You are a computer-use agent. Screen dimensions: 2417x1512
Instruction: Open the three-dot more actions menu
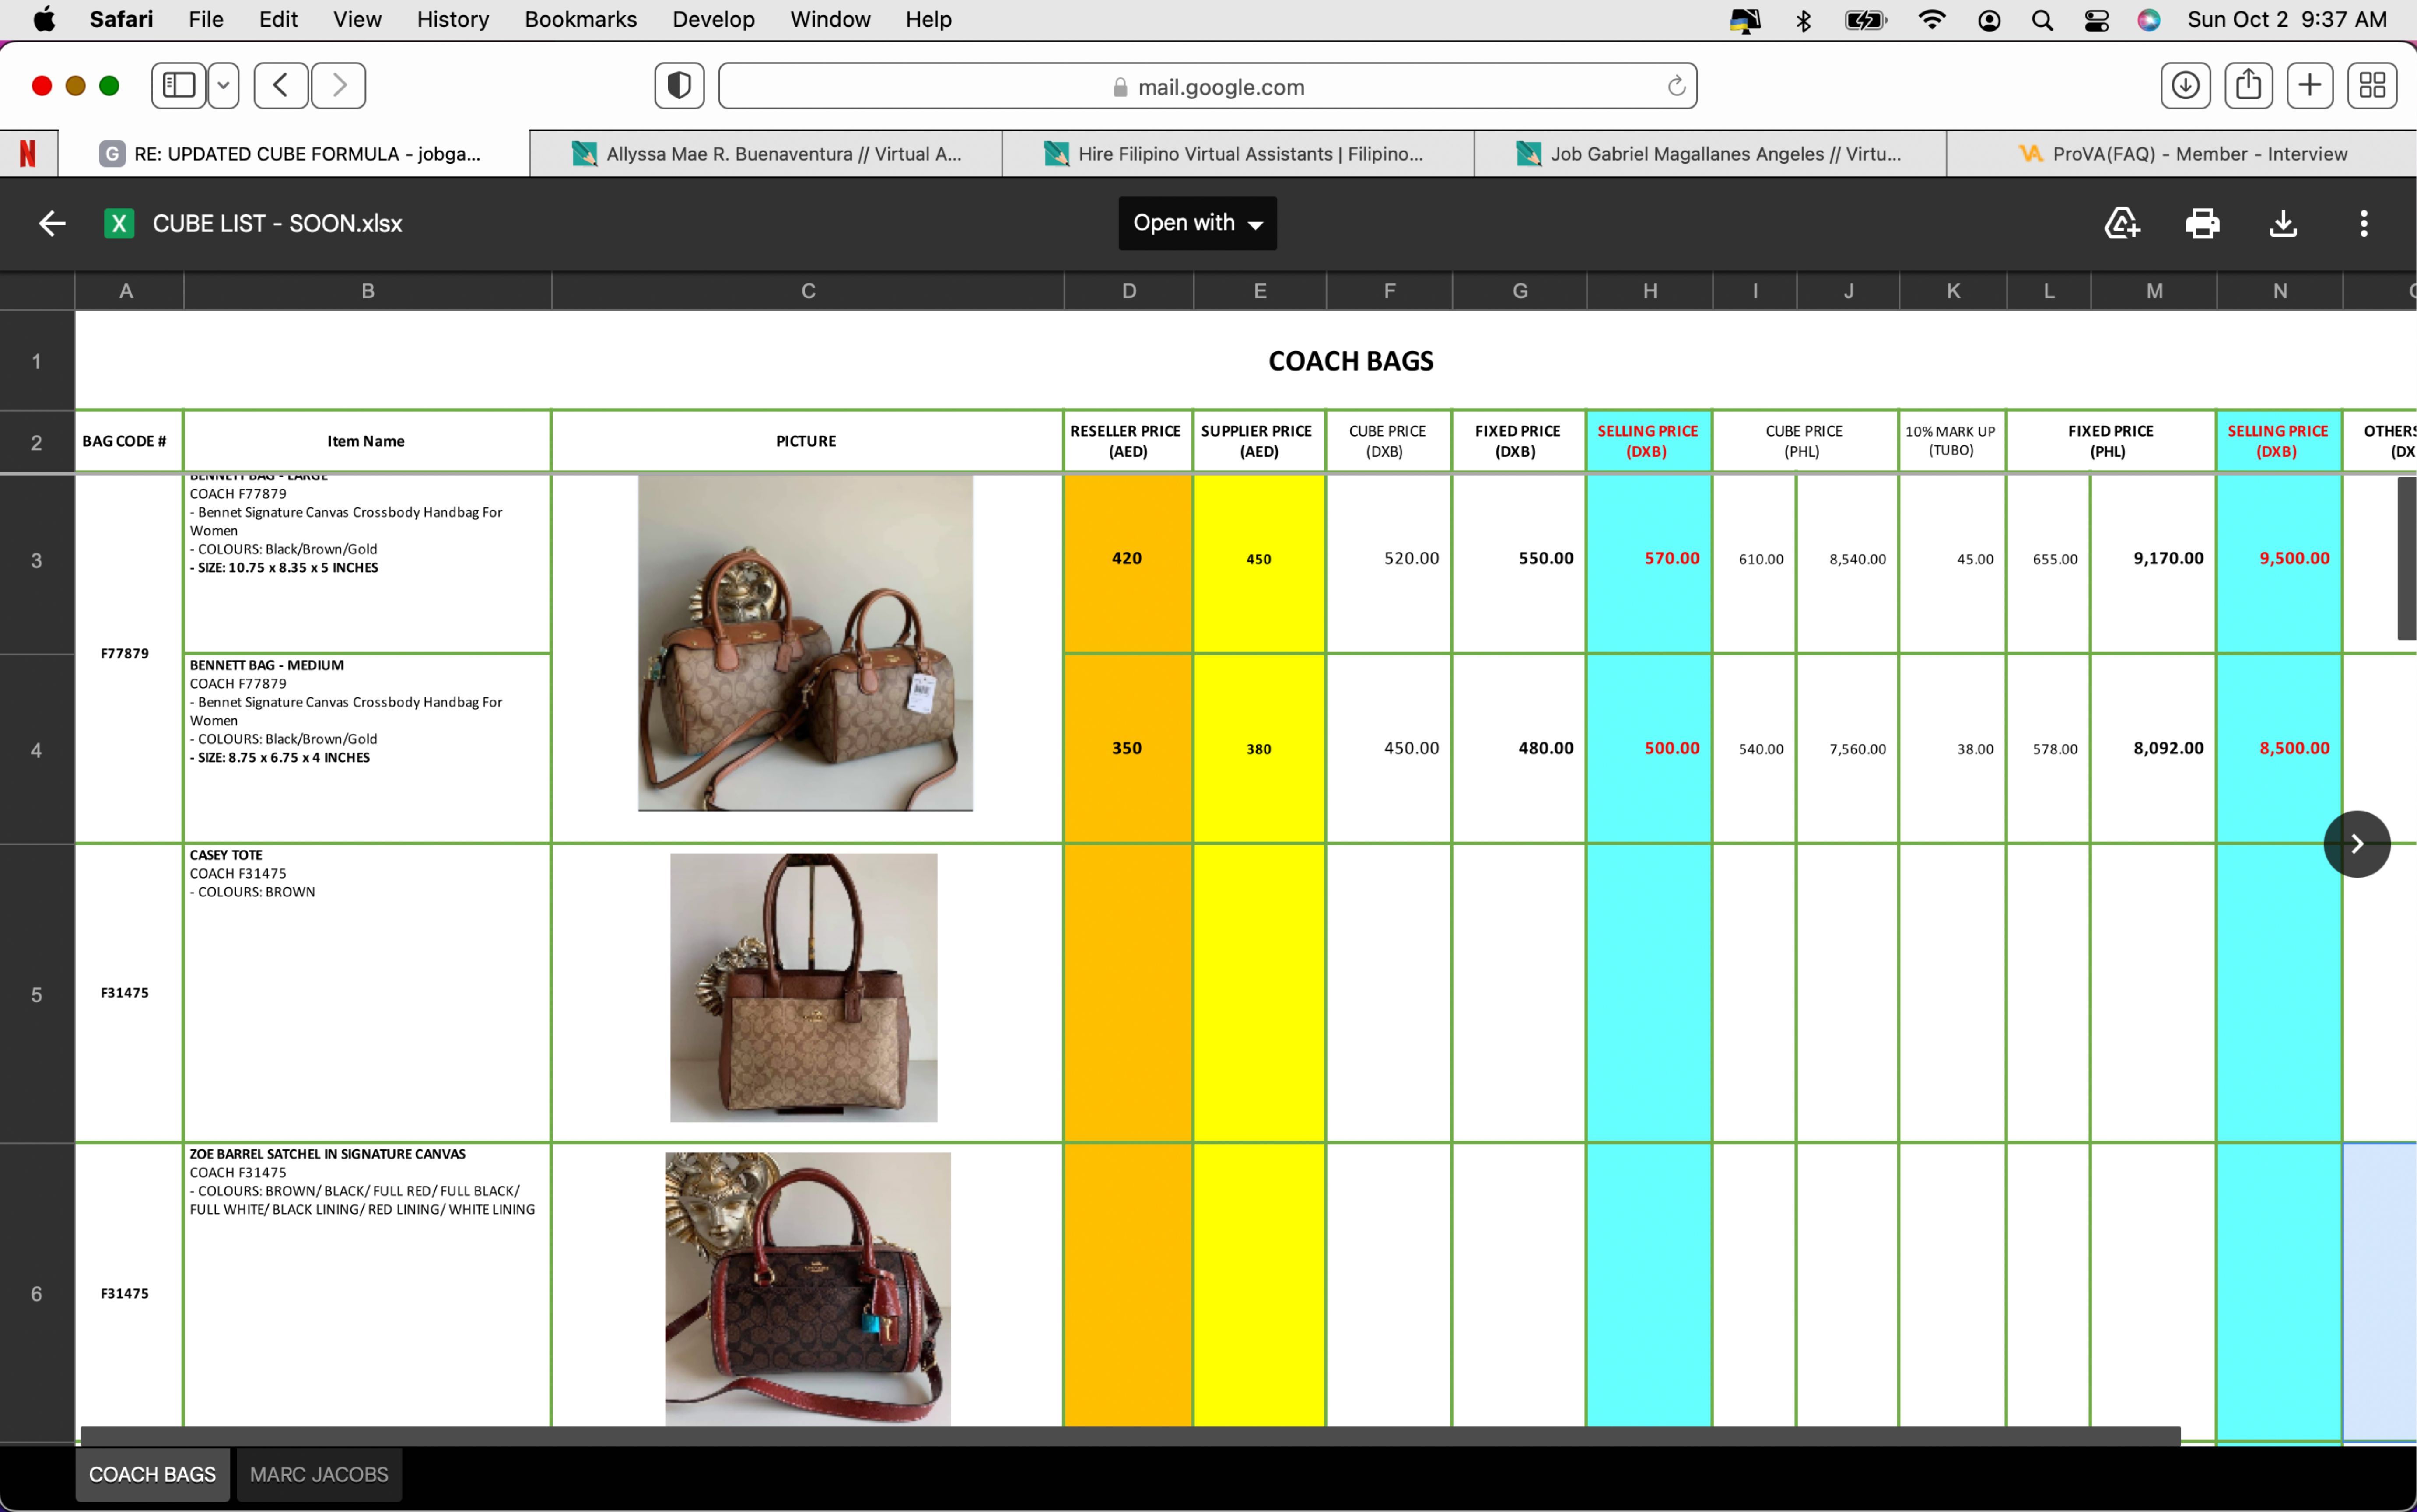tap(2364, 223)
